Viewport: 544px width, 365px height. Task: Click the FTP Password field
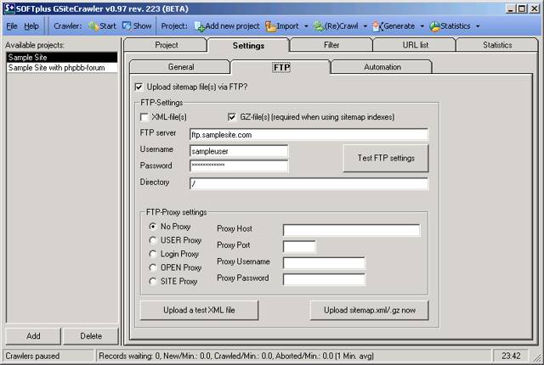(x=239, y=166)
